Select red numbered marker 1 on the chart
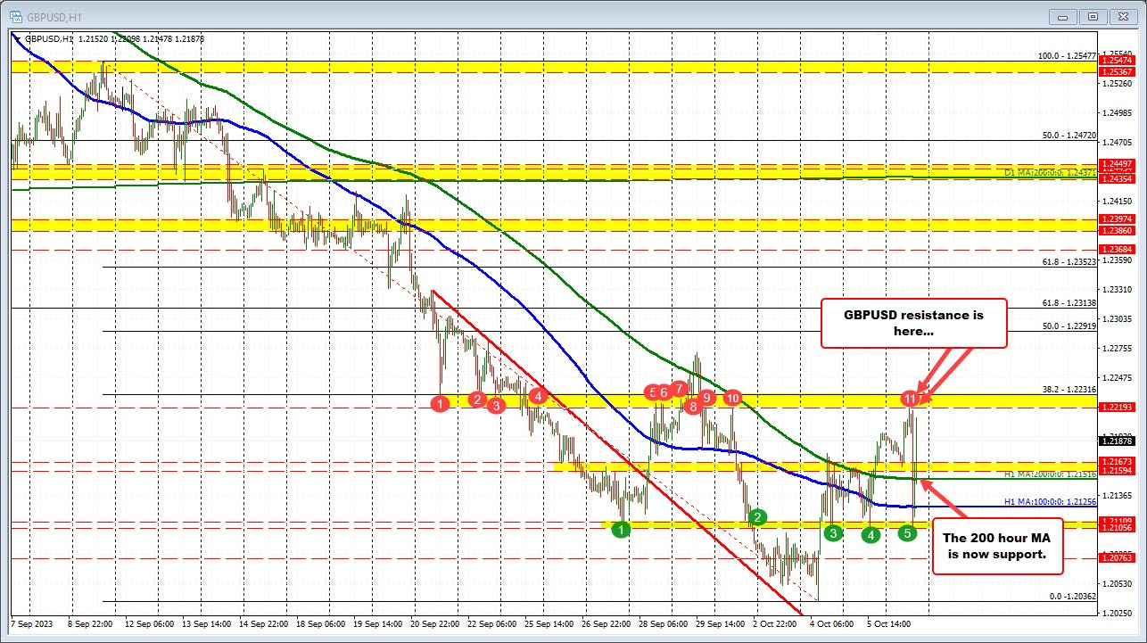 tap(440, 404)
